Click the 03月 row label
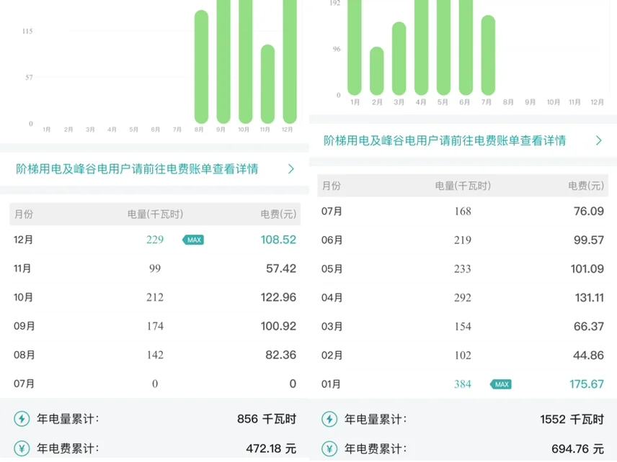The width and height of the screenshot is (617, 462). click(332, 327)
